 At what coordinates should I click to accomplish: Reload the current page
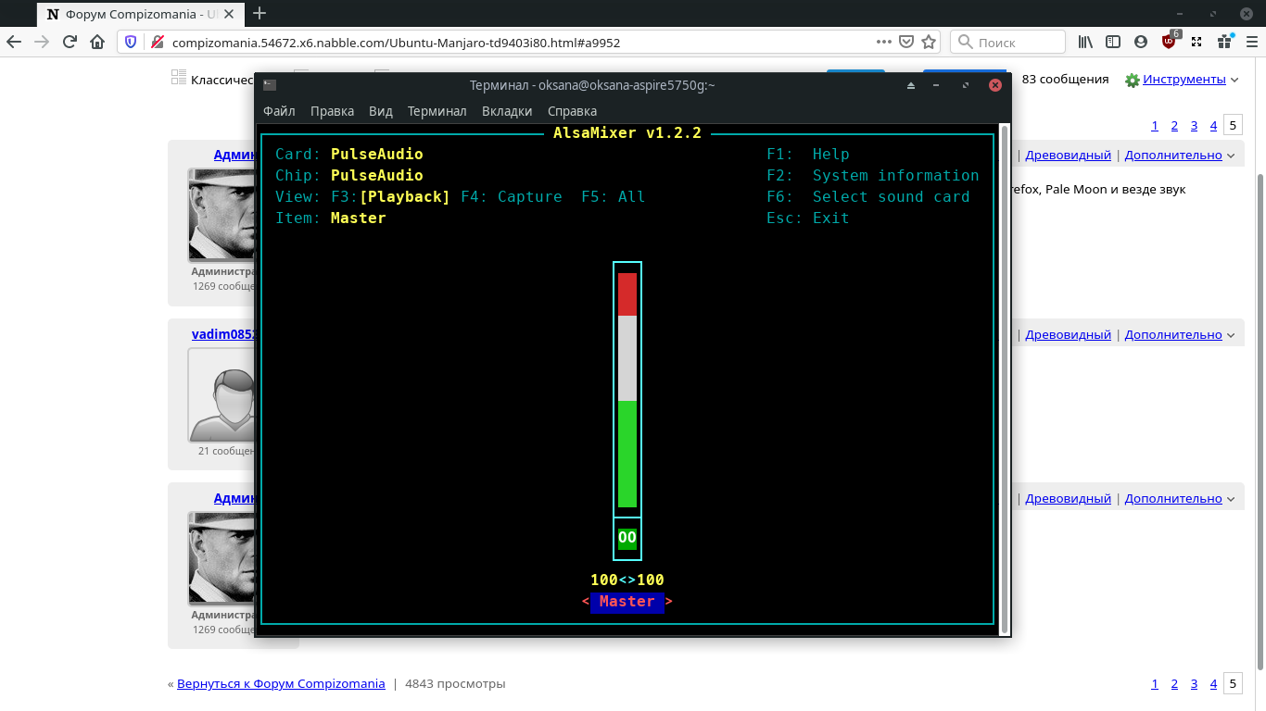tap(70, 42)
